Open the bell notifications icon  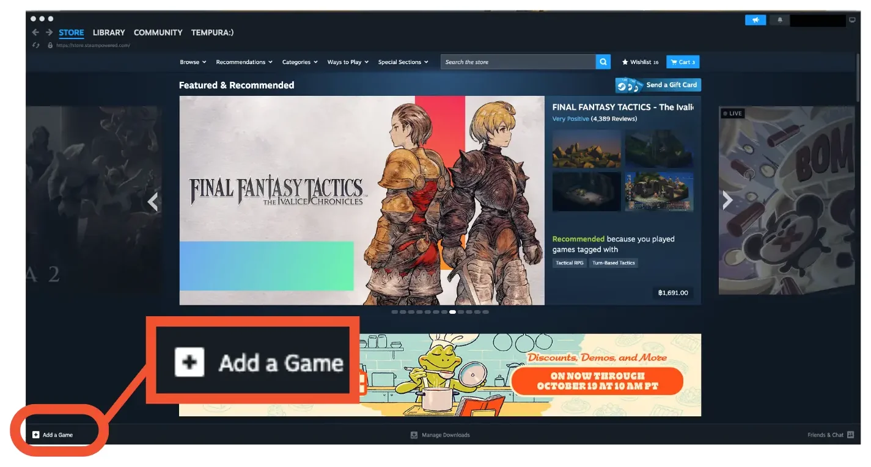tap(779, 20)
